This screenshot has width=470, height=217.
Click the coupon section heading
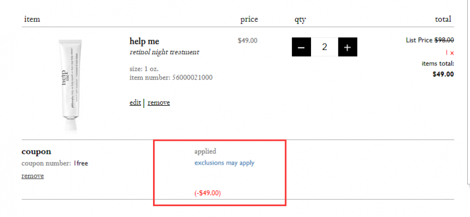[36, 152]
